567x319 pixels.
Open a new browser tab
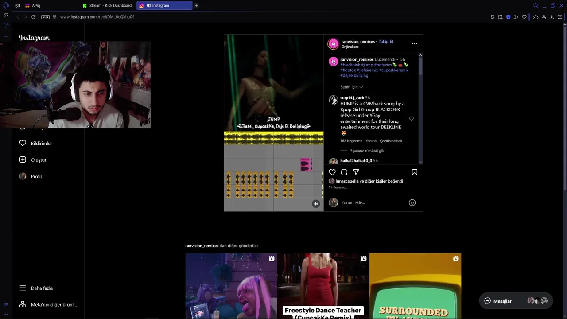point(196,5)
